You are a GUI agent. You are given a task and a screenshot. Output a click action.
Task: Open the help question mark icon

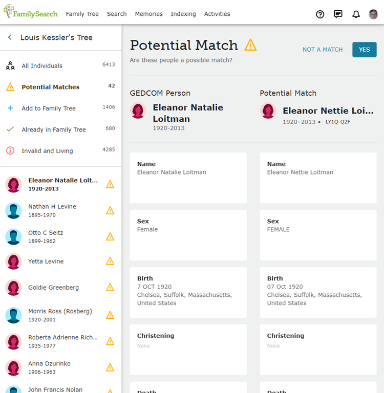[320, 14]
